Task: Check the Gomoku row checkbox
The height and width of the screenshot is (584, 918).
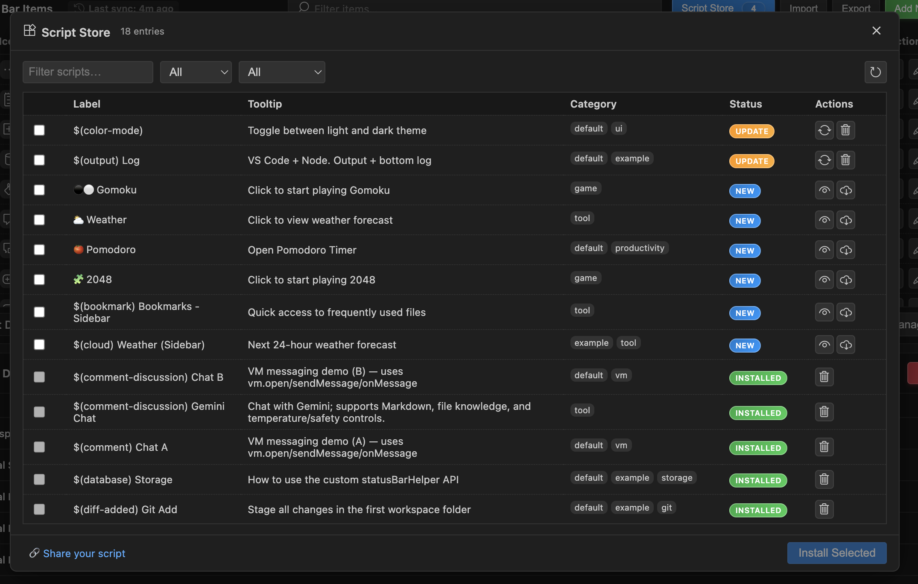Action: click(39, 190)
